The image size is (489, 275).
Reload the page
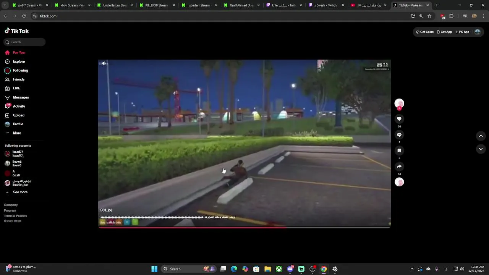click(24, 16)
